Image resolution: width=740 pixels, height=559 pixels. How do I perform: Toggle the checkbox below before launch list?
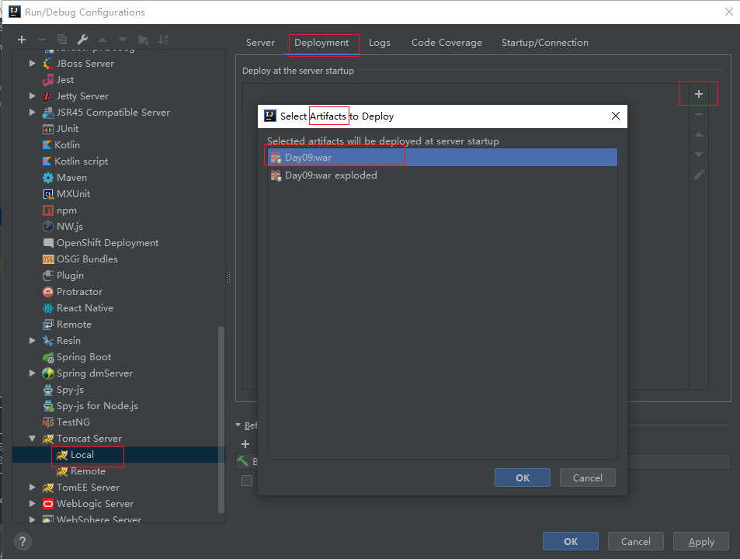coord(247,481)
